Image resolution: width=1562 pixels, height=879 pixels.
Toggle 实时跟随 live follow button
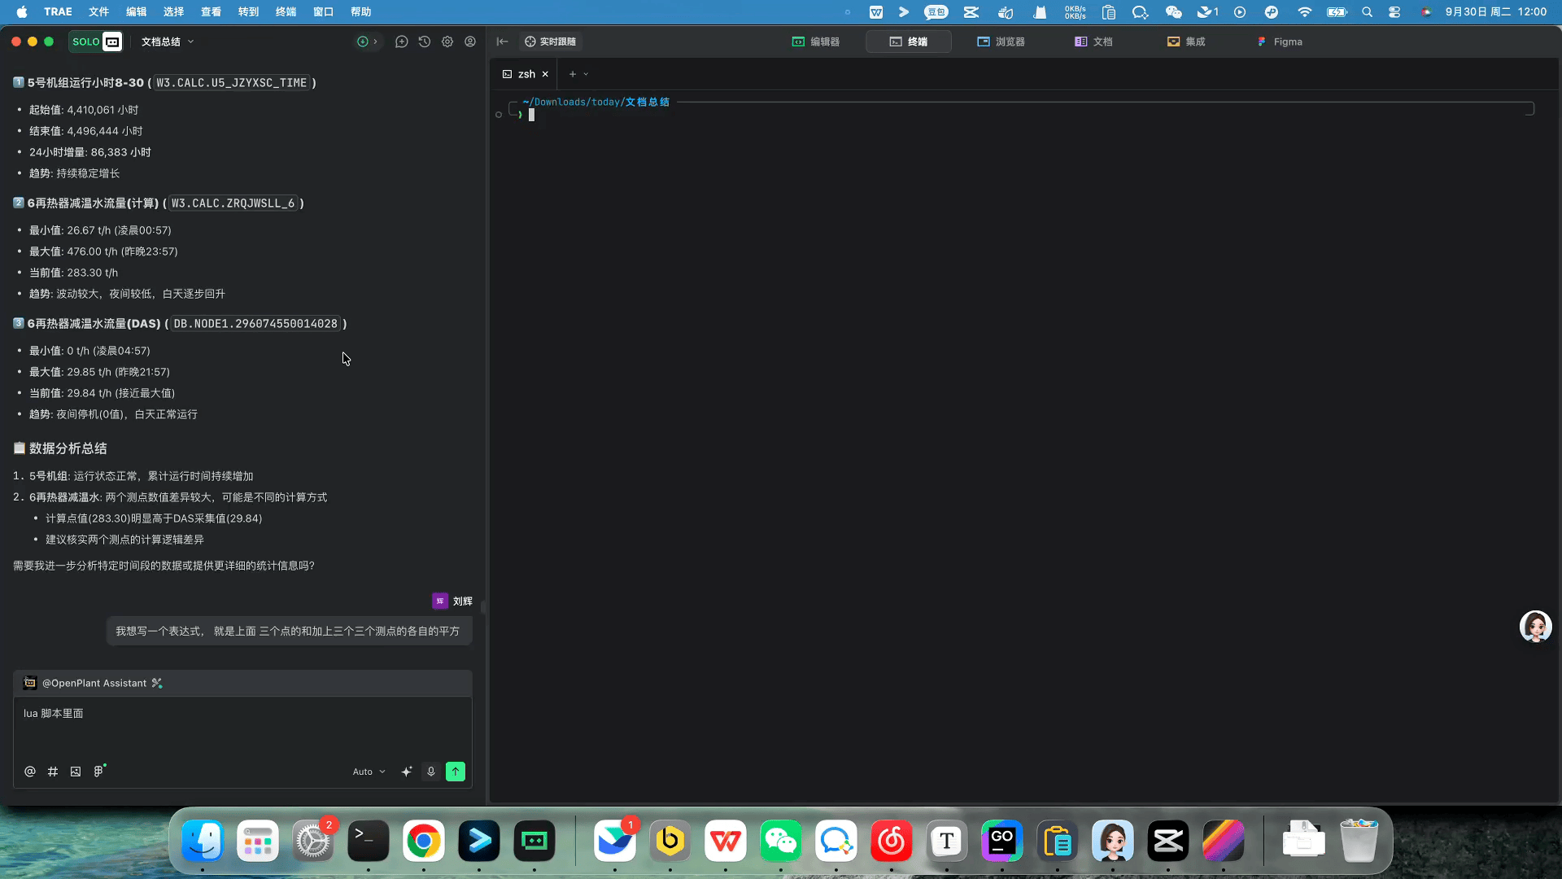point(551,42)
